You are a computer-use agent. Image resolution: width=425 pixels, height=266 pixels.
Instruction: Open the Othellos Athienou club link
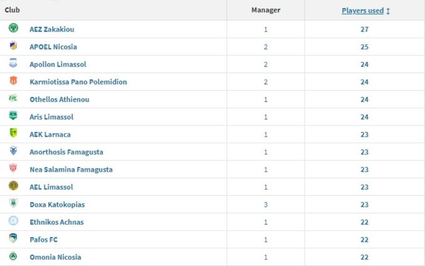(x=59, y=100)
